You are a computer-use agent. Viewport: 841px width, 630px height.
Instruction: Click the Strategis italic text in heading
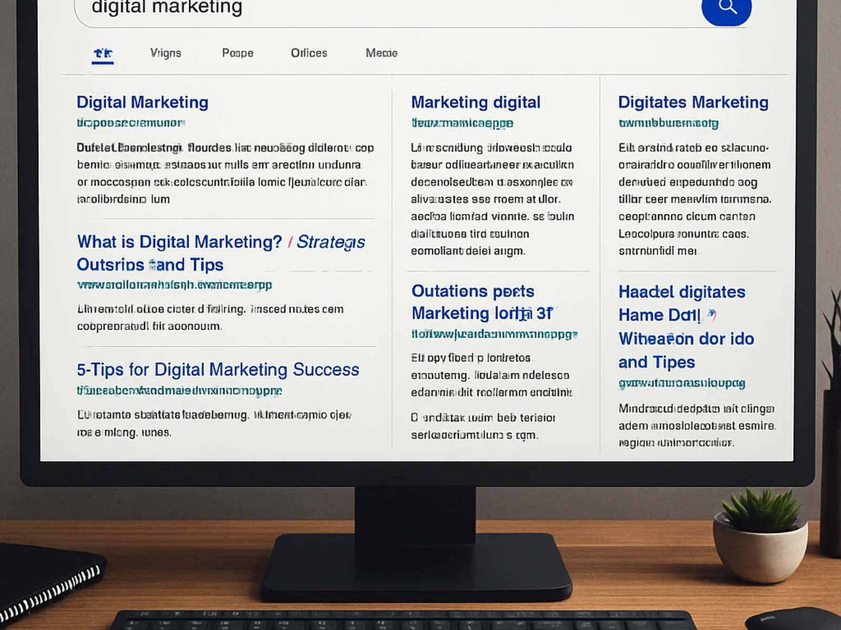pyautogui.click(x=330, y=242)
